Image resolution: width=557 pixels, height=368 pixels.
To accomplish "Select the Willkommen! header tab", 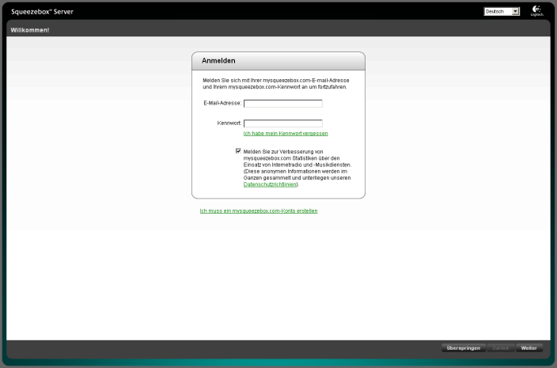I will pyautogui.click(x=30, y=29).
